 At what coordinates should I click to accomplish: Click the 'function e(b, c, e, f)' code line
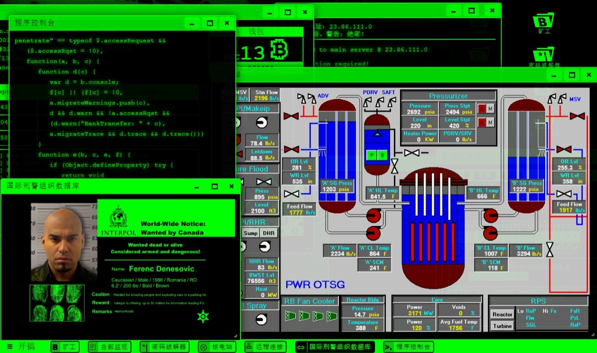pos(84,155)
